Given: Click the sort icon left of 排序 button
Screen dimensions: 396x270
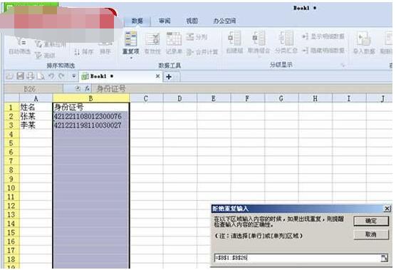Looking at the screenshot, I should (78, 52).
